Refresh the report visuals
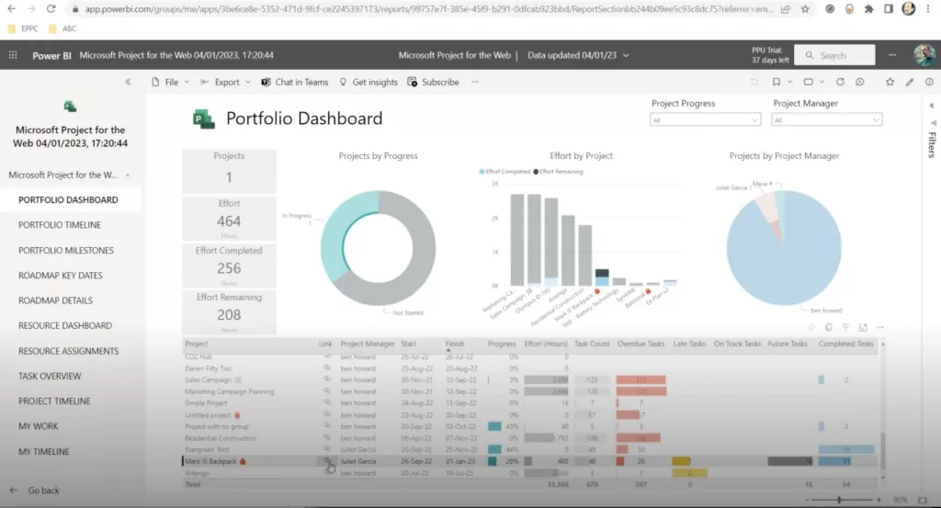941x508 pixels. (x=840, y=82)
